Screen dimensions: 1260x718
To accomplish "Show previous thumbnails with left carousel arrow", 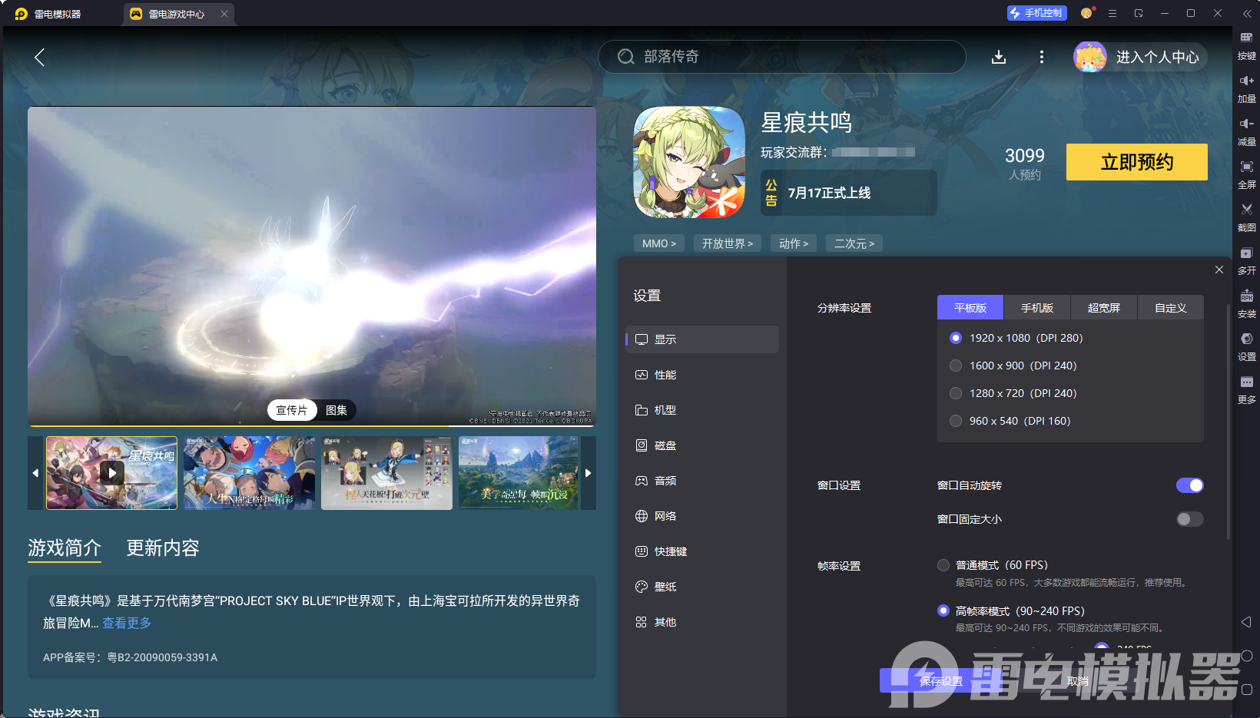I will pos(35,473).
